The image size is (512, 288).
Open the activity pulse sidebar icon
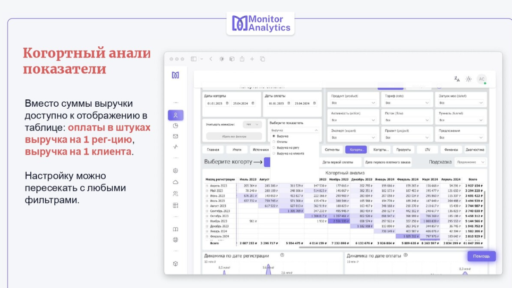pos(175,146)
